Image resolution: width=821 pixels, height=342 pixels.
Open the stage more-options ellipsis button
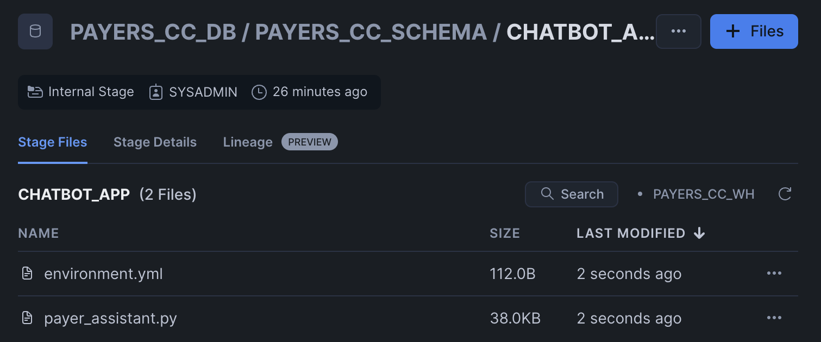point(678,31)
